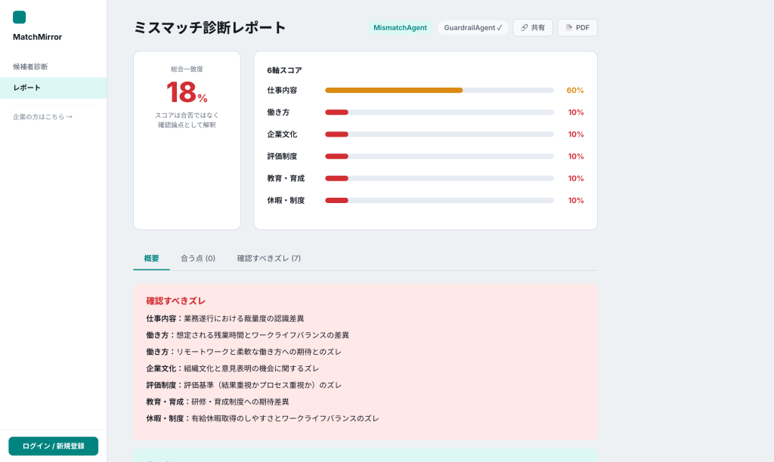Export the report with the PDF button
The image size is (774, 462).
[577, 28]
